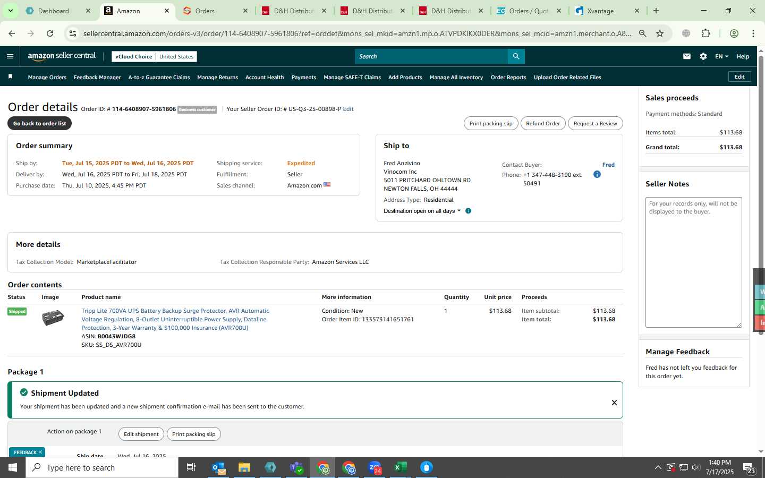Open the Tripp Lite product name link
This screenshot has width=765, height=478.
[x=175, y=319]
